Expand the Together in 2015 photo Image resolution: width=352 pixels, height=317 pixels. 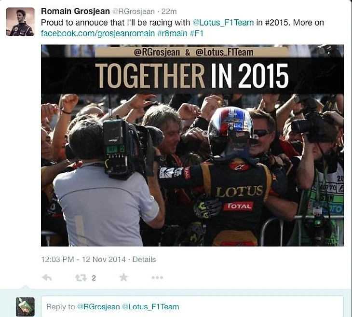[192, 145]
